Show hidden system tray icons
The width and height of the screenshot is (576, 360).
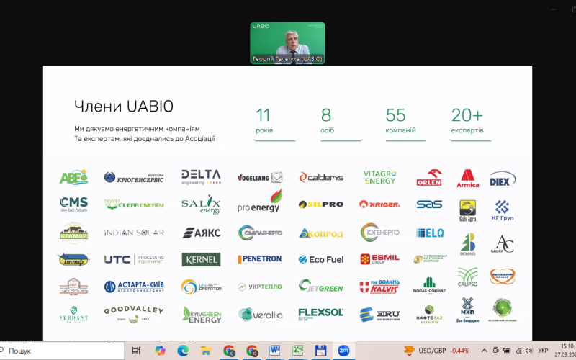pyautogui.click(x=484, y=351)
